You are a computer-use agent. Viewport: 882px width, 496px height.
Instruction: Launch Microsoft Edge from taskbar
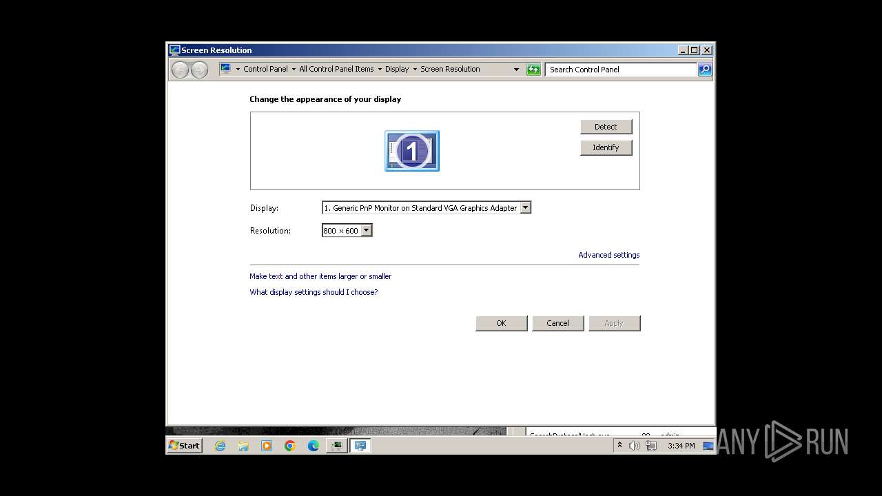[x=314, y=446]
